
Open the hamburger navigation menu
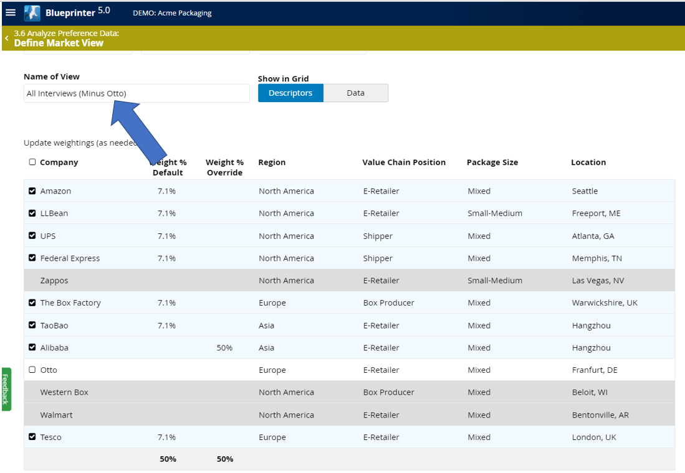pyautogui.click(x=11, y=12)
